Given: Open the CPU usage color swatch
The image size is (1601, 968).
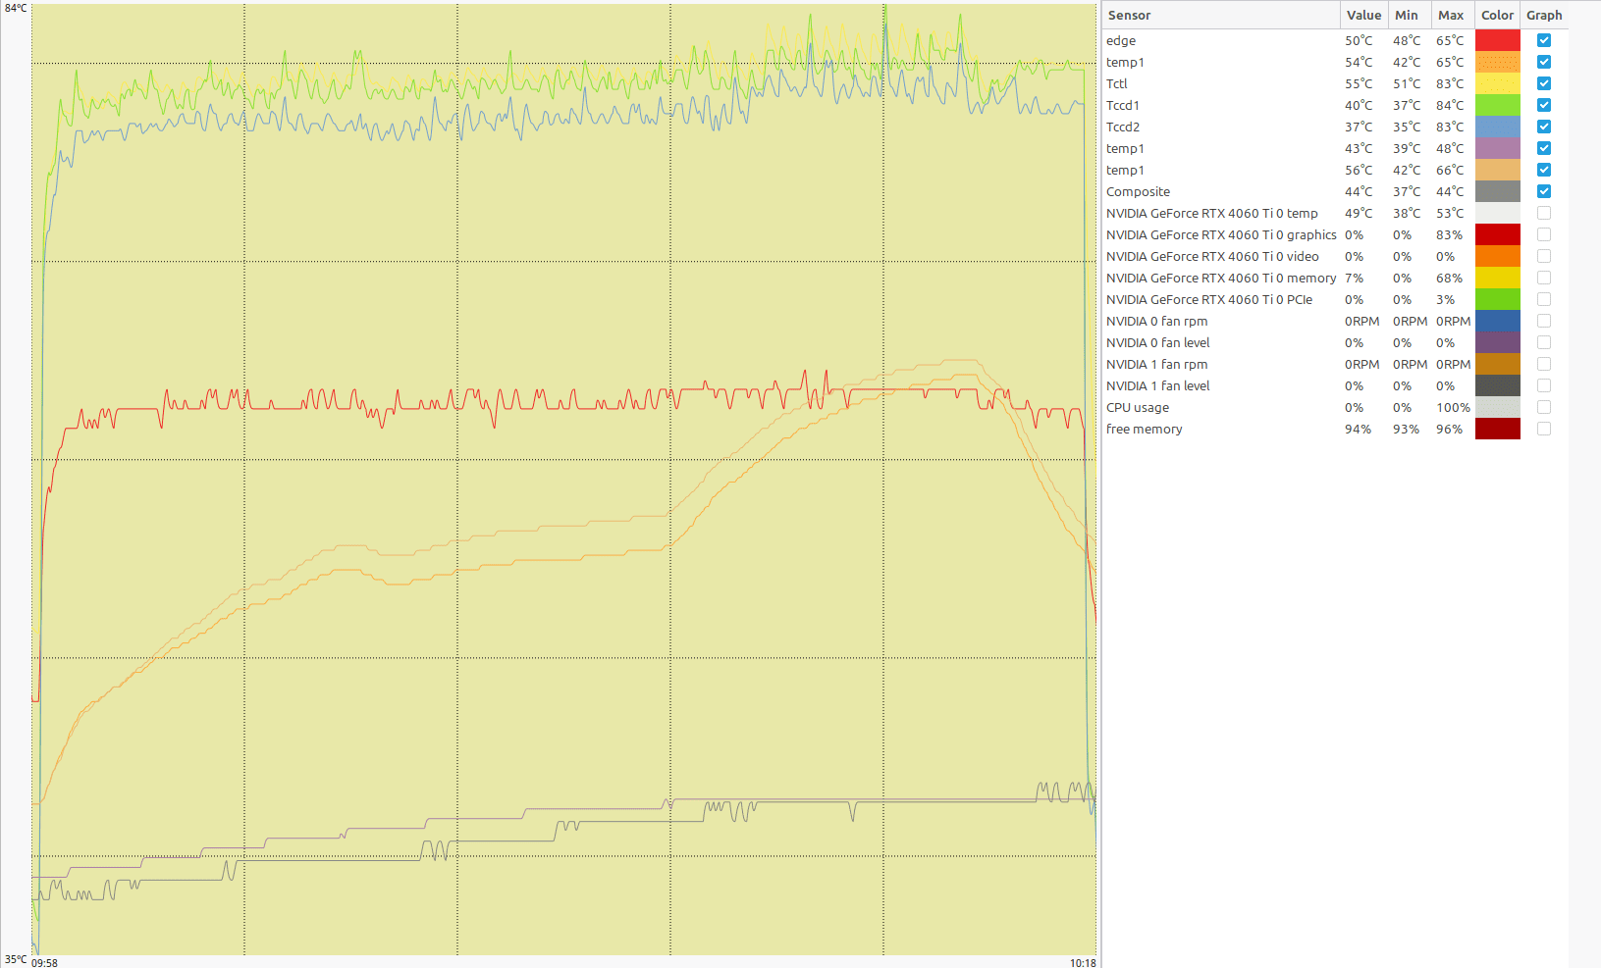Looking at the screenshot, I should (x=1497, y=407).
